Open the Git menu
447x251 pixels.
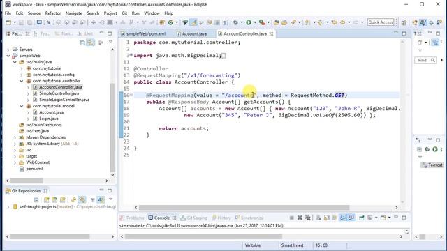click(x=124, y=13)
